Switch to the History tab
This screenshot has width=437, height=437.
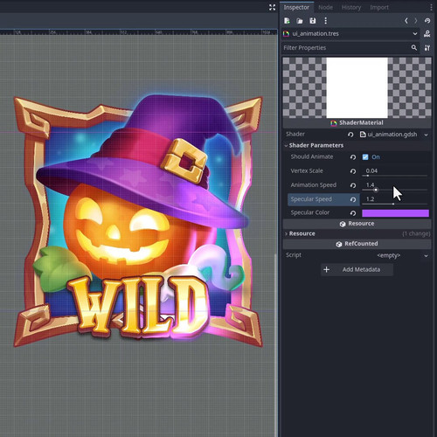(x=351, y=7)
